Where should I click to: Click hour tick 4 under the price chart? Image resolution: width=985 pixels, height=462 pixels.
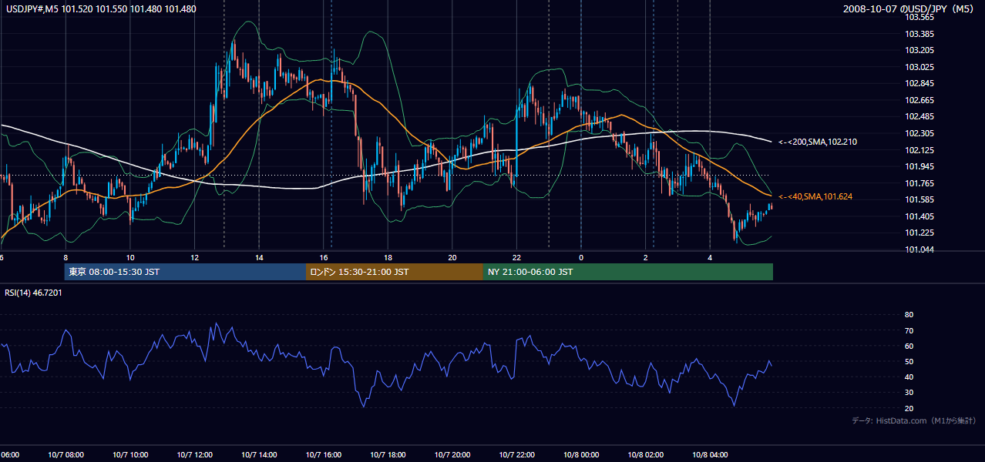click(x=709, y=257)
